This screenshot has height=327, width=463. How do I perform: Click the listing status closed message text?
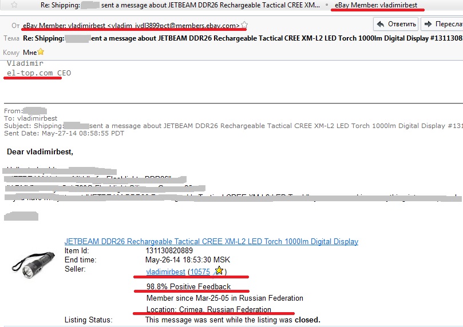click(233, 320)
